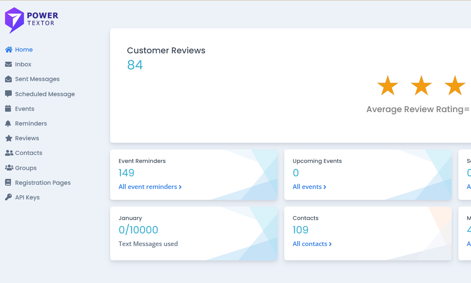Click the Power Textor logo
The width and height of the screenshot is (471, 283).
click(32, 20)
